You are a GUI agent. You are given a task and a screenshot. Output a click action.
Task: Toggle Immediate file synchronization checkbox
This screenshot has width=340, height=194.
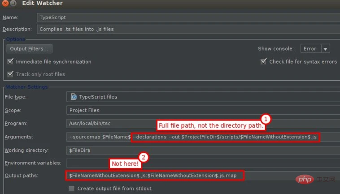[10, 61]
